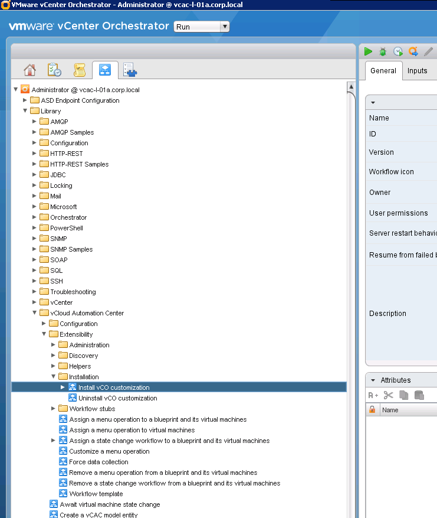
Task: Select the Locking folder
Action: (61, 185)
